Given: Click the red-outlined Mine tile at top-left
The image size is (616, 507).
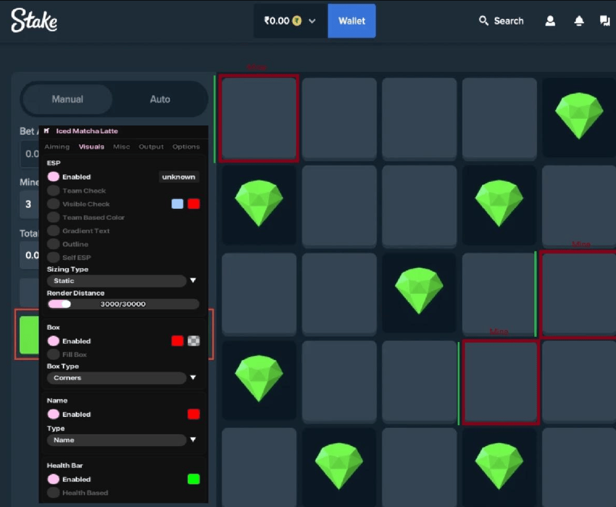Looking at the screenshot, I should [x=259, y=118].
